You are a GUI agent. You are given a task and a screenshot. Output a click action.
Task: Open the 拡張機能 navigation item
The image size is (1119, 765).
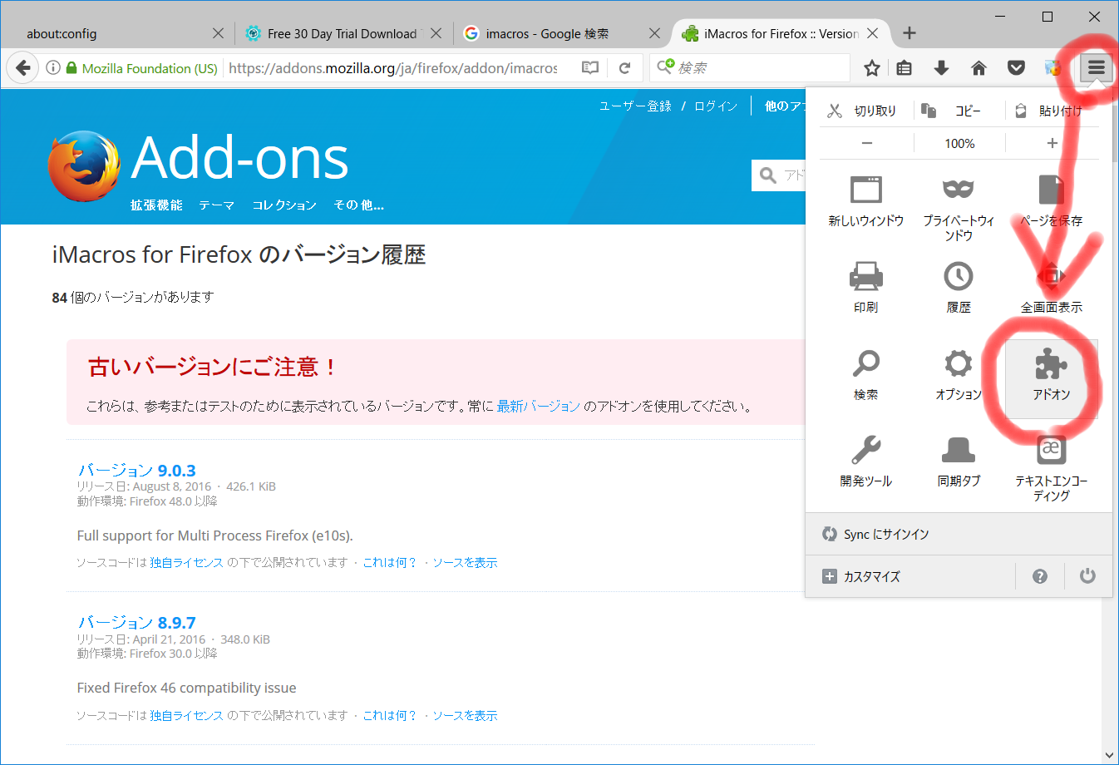156,205
